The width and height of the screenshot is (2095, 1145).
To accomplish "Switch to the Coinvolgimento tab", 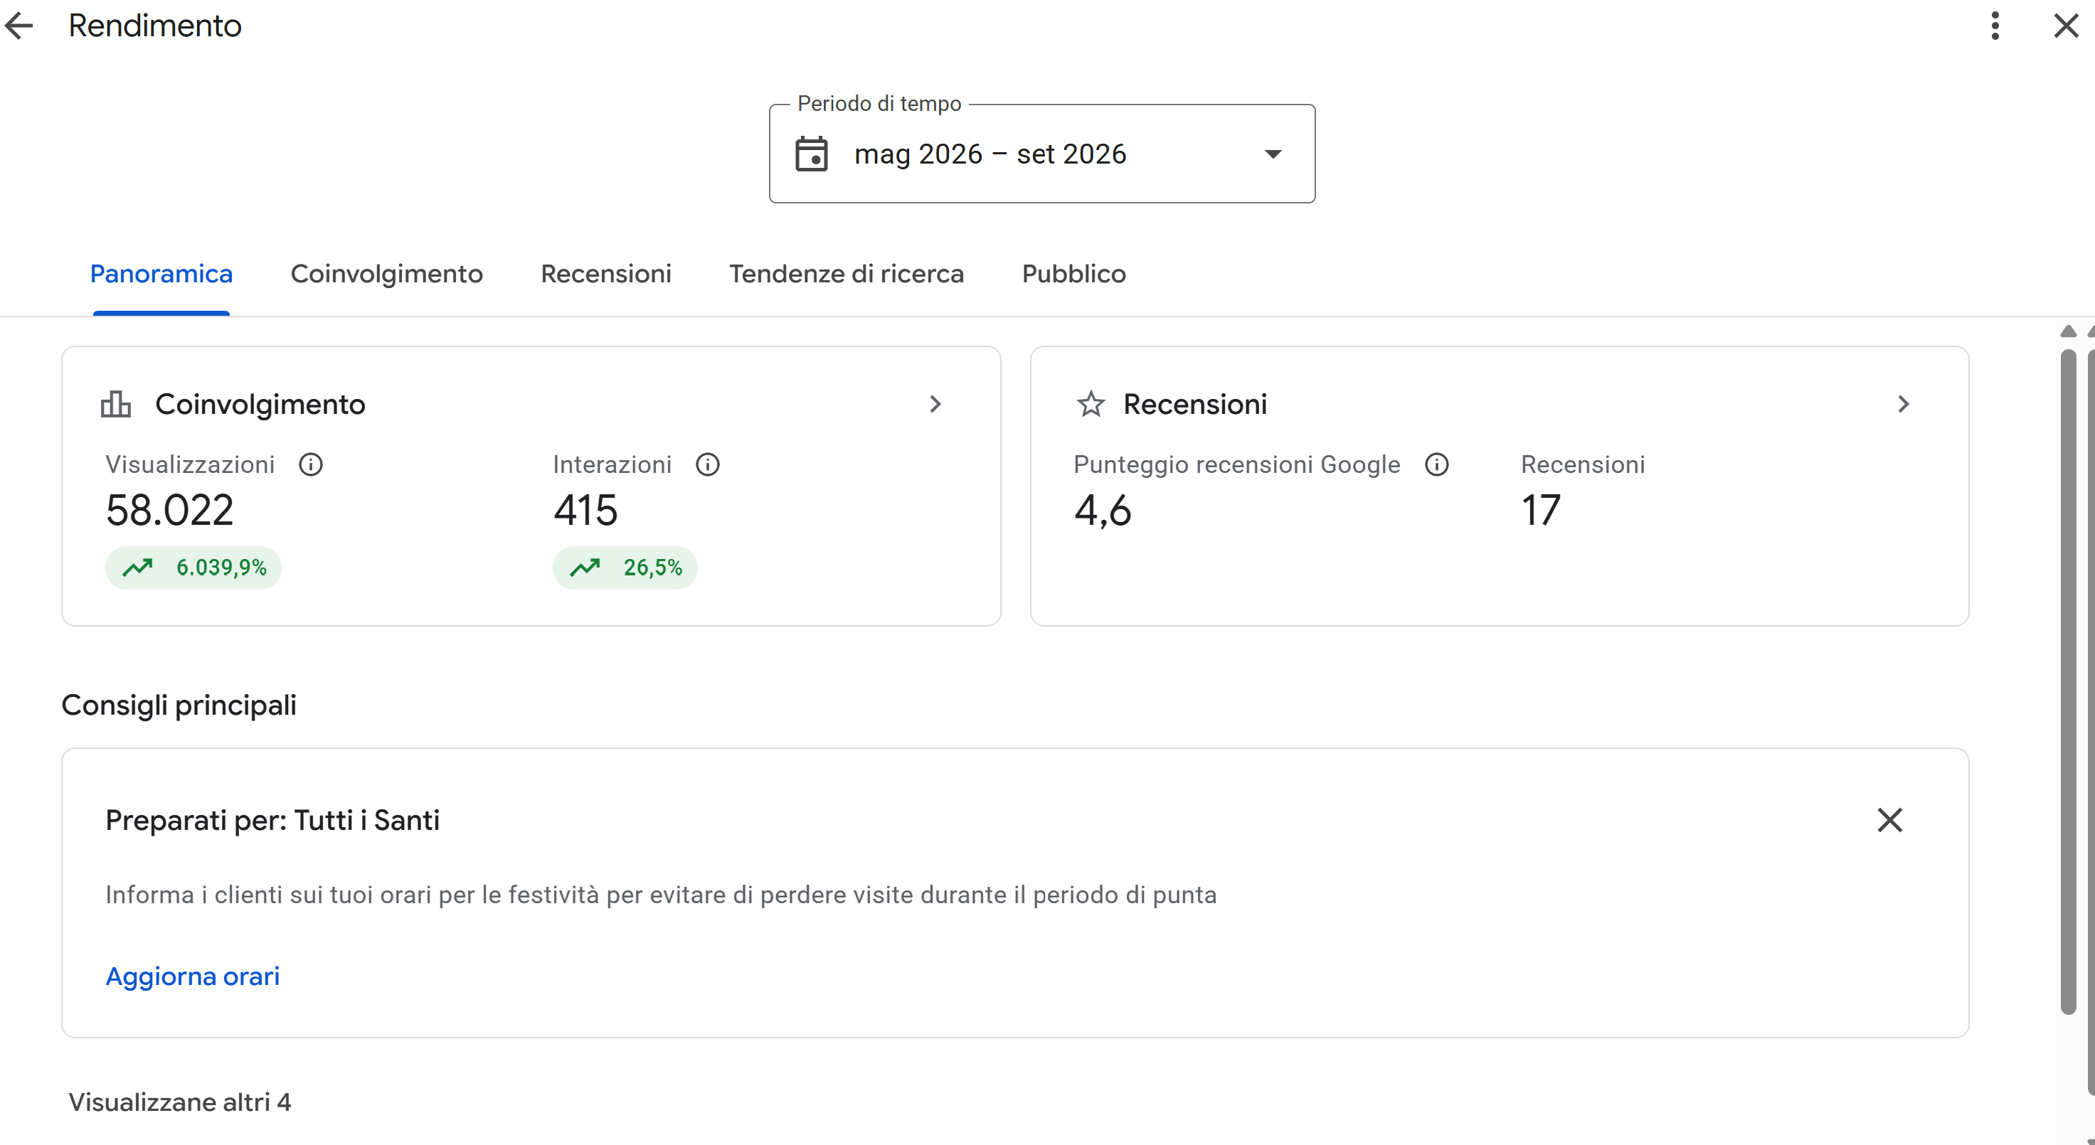I will tap(386, 274).
